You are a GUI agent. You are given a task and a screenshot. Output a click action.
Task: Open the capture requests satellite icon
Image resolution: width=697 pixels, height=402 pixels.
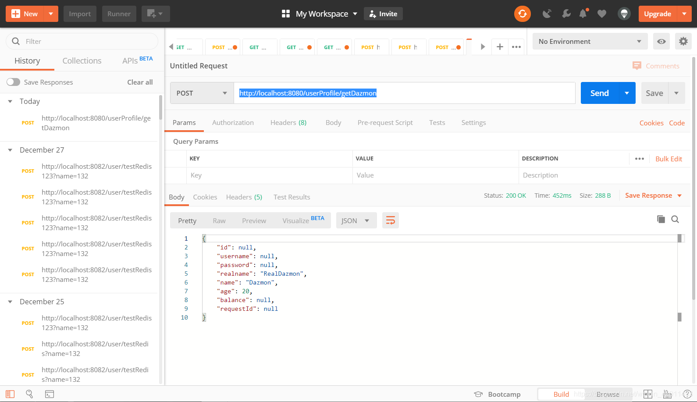click(547, 14)
